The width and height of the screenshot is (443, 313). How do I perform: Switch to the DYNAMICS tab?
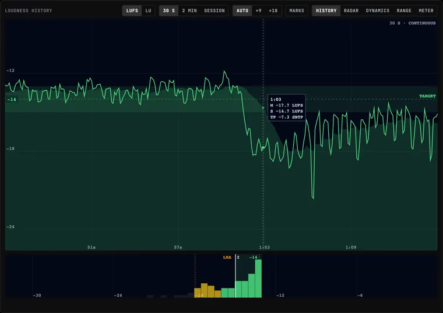[378, 10]
